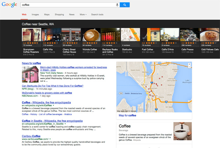Zoom out on the map
The image size is (220, 148).
tap(189, 67)
